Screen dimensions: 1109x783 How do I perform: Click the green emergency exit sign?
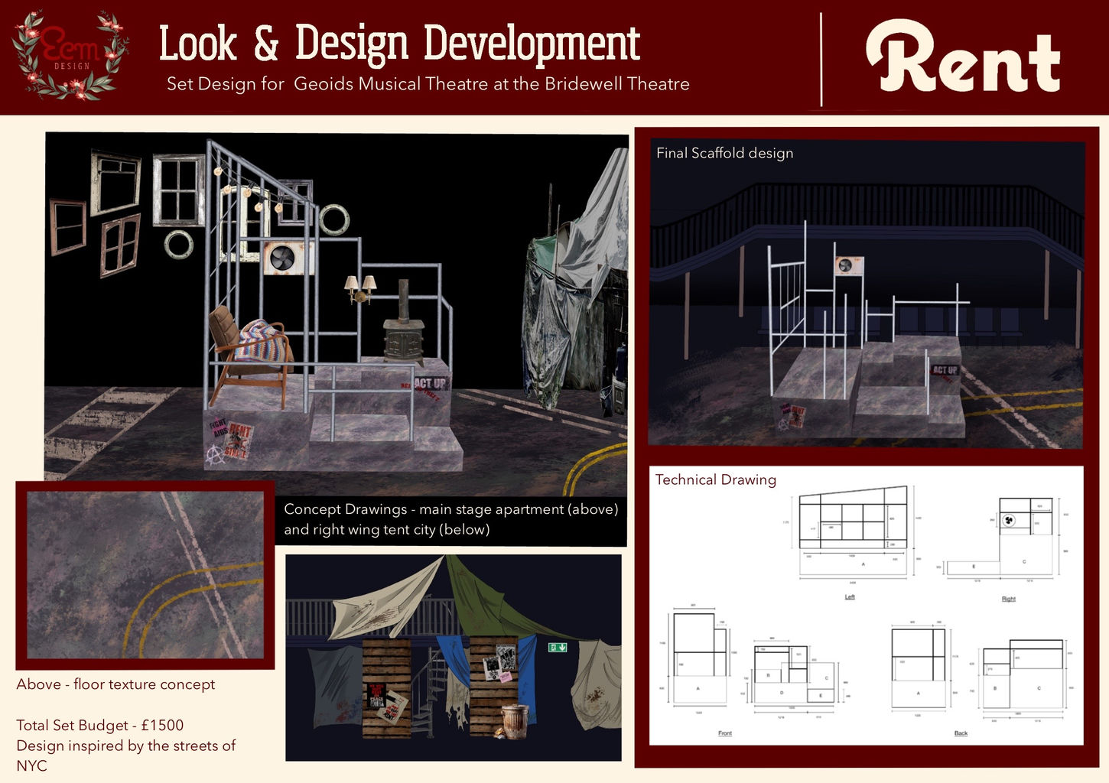coord(558,648)
